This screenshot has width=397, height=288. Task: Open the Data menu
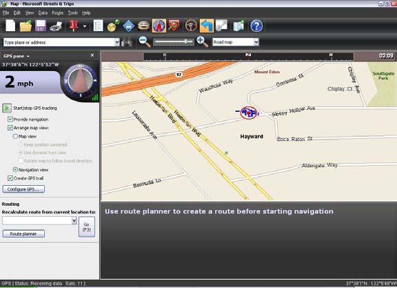(x=43, y=12)
